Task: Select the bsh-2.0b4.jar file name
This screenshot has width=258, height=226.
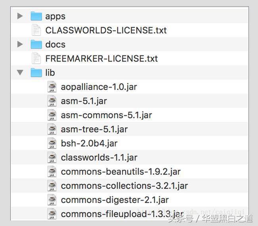Action: (x=89, y=144)
